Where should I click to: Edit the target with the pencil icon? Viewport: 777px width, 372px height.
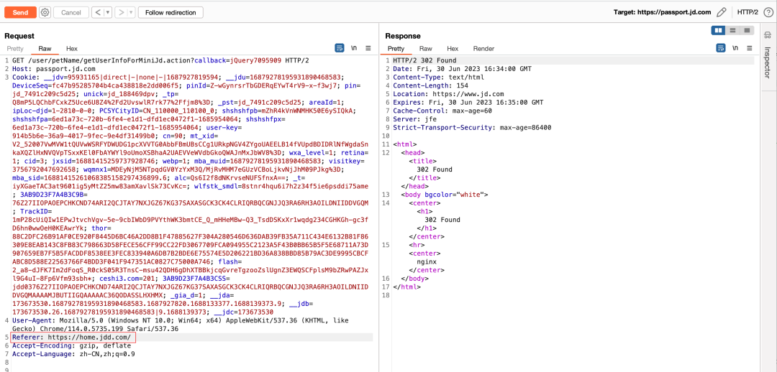click(x=722, y=12)
